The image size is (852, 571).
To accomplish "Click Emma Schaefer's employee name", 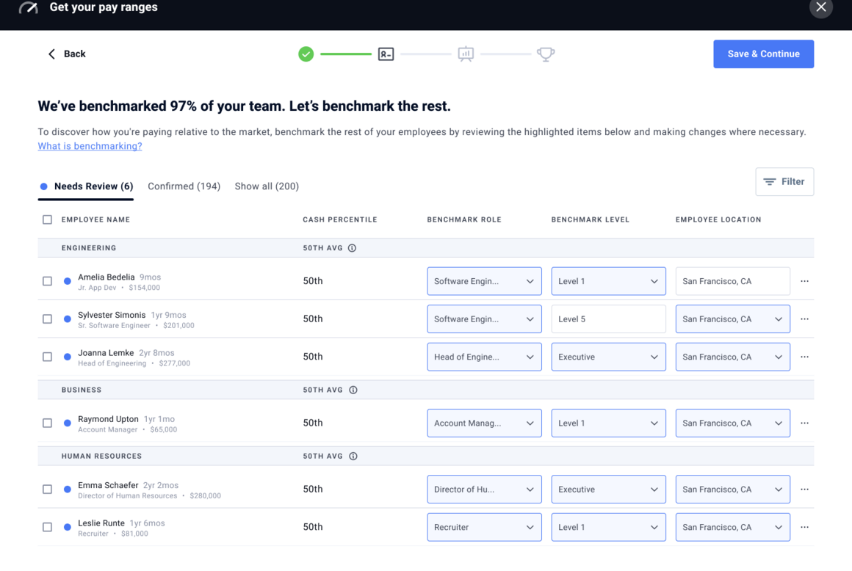I will click(107, 485).
